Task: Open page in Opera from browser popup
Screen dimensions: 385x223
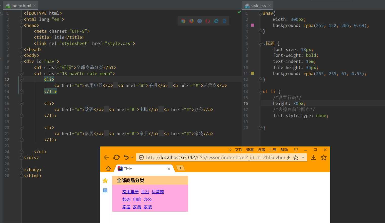Action: 208,21
